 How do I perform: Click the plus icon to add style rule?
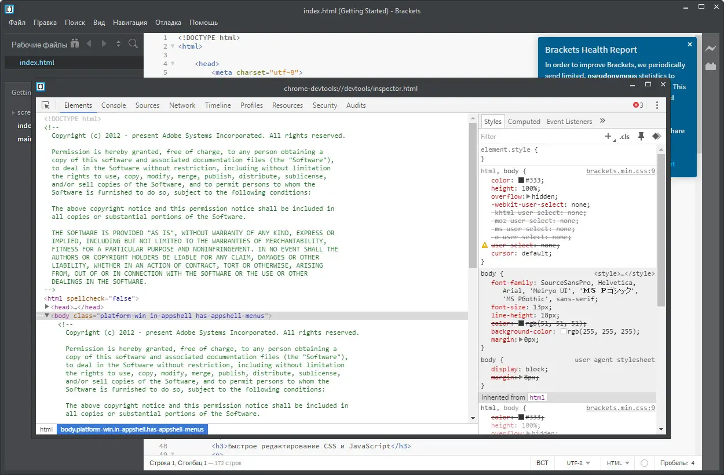pyautogui.click(x=608, y=137)
